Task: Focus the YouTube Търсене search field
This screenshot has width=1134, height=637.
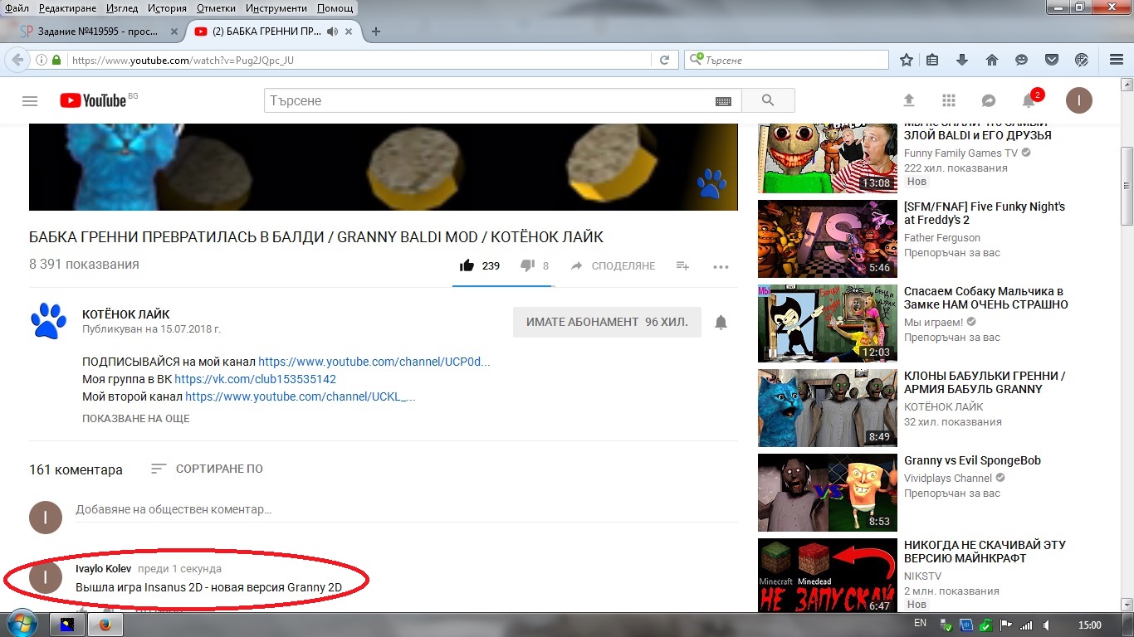Action: click(490, 100)
